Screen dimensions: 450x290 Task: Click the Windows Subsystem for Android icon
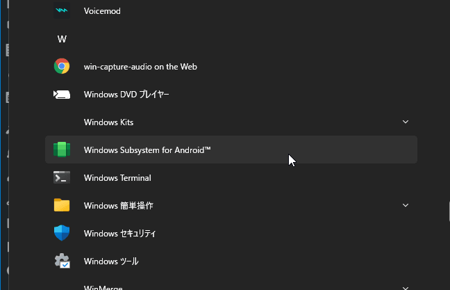(62, 150)
